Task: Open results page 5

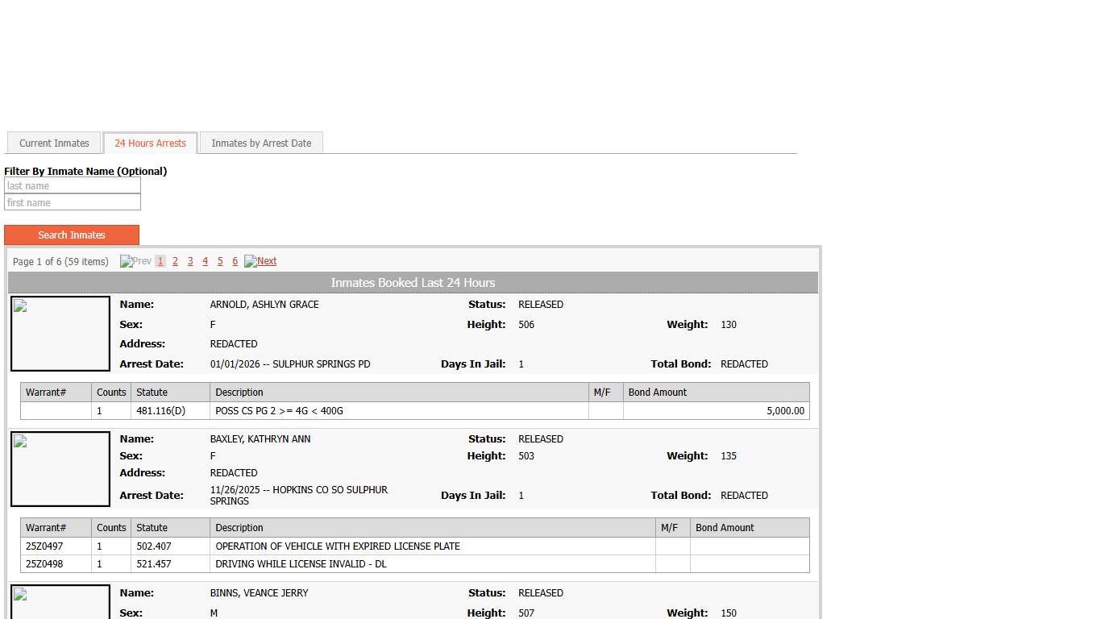Action: pos(220,261)
